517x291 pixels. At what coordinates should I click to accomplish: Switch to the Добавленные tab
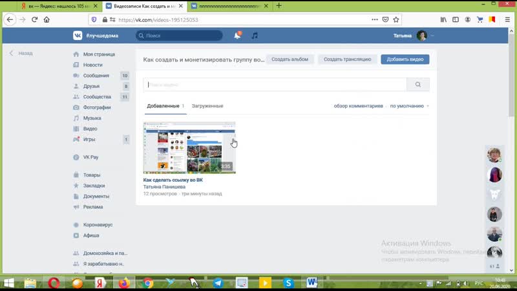165,106
